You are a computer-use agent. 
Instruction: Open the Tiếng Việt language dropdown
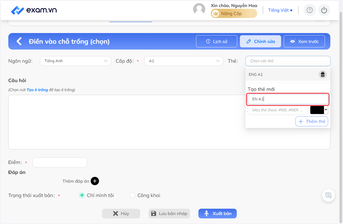(x=280, y=10)
